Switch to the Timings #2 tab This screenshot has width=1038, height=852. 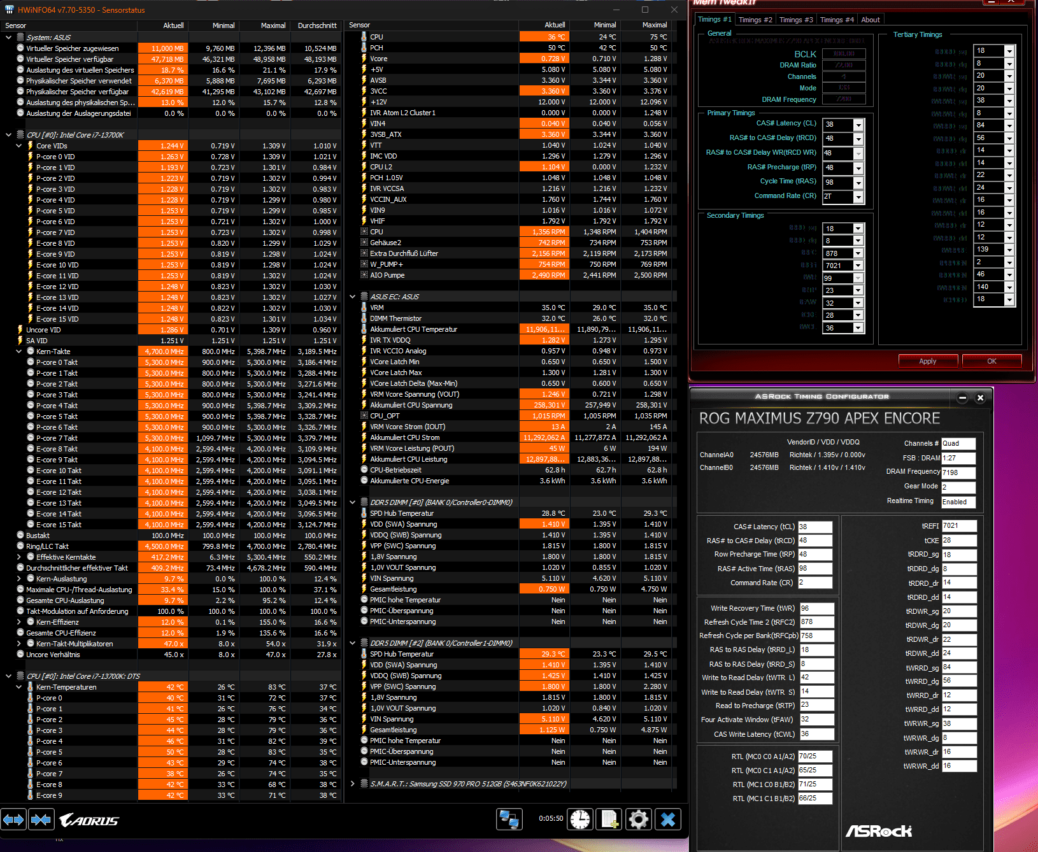(755, 20)
